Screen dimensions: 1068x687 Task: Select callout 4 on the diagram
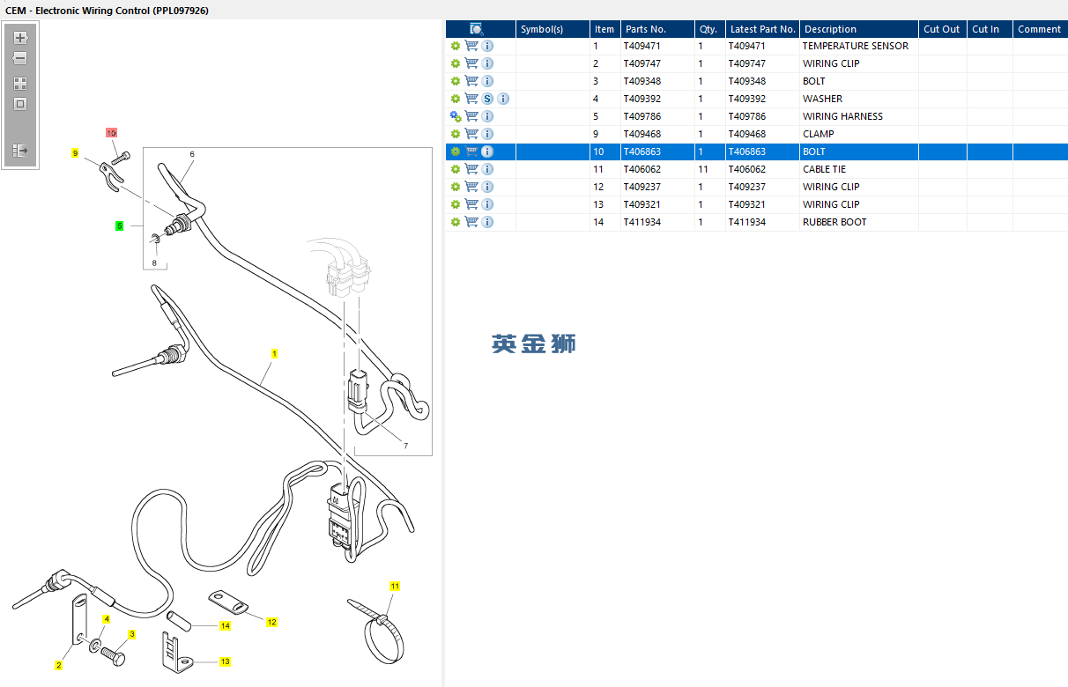107,620
